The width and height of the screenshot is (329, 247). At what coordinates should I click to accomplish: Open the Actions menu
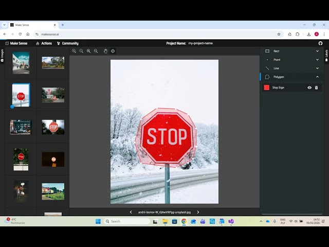click(44, 43)
